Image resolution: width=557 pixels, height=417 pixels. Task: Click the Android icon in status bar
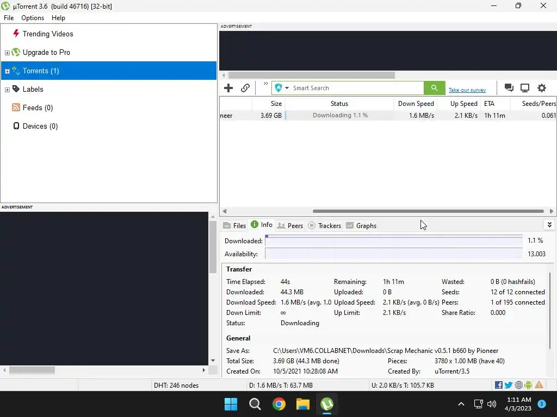(x=528, y=385)
